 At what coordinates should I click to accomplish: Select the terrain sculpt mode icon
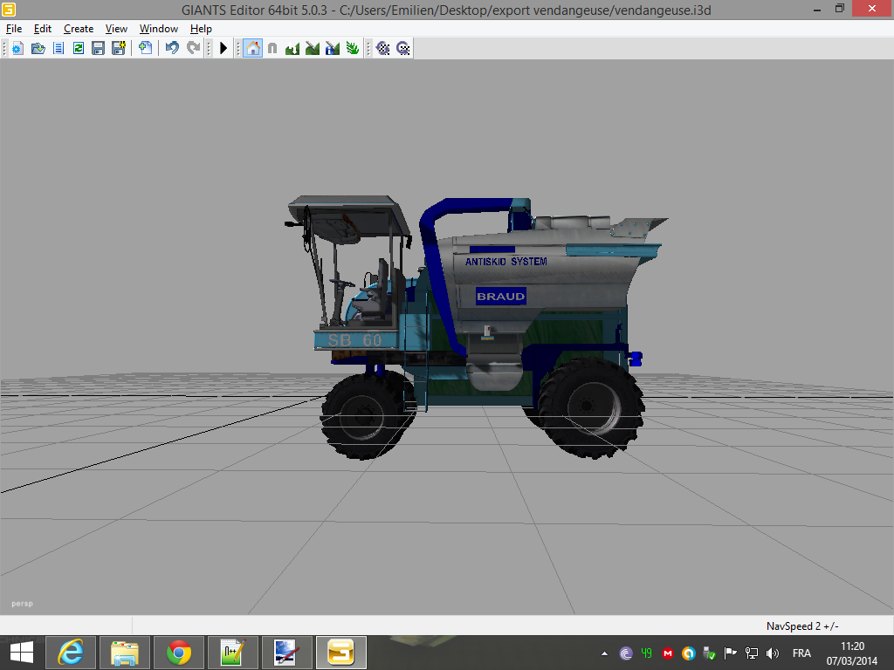pyautogui.click(x=292, y=49)
